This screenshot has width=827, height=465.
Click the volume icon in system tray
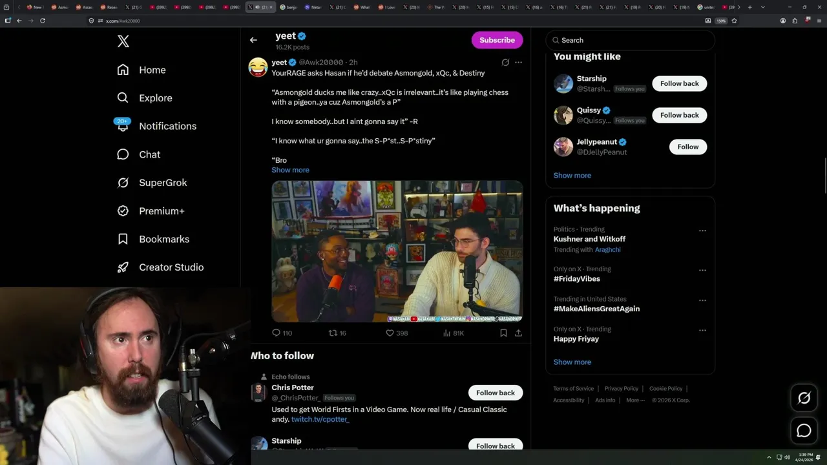(787, 457)
